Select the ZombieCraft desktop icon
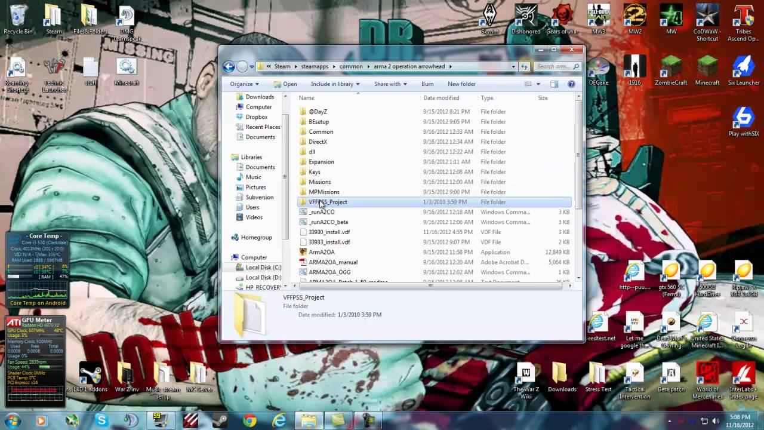Image resolution: width=764 pixels, height=430 pixels. (671, 70)
